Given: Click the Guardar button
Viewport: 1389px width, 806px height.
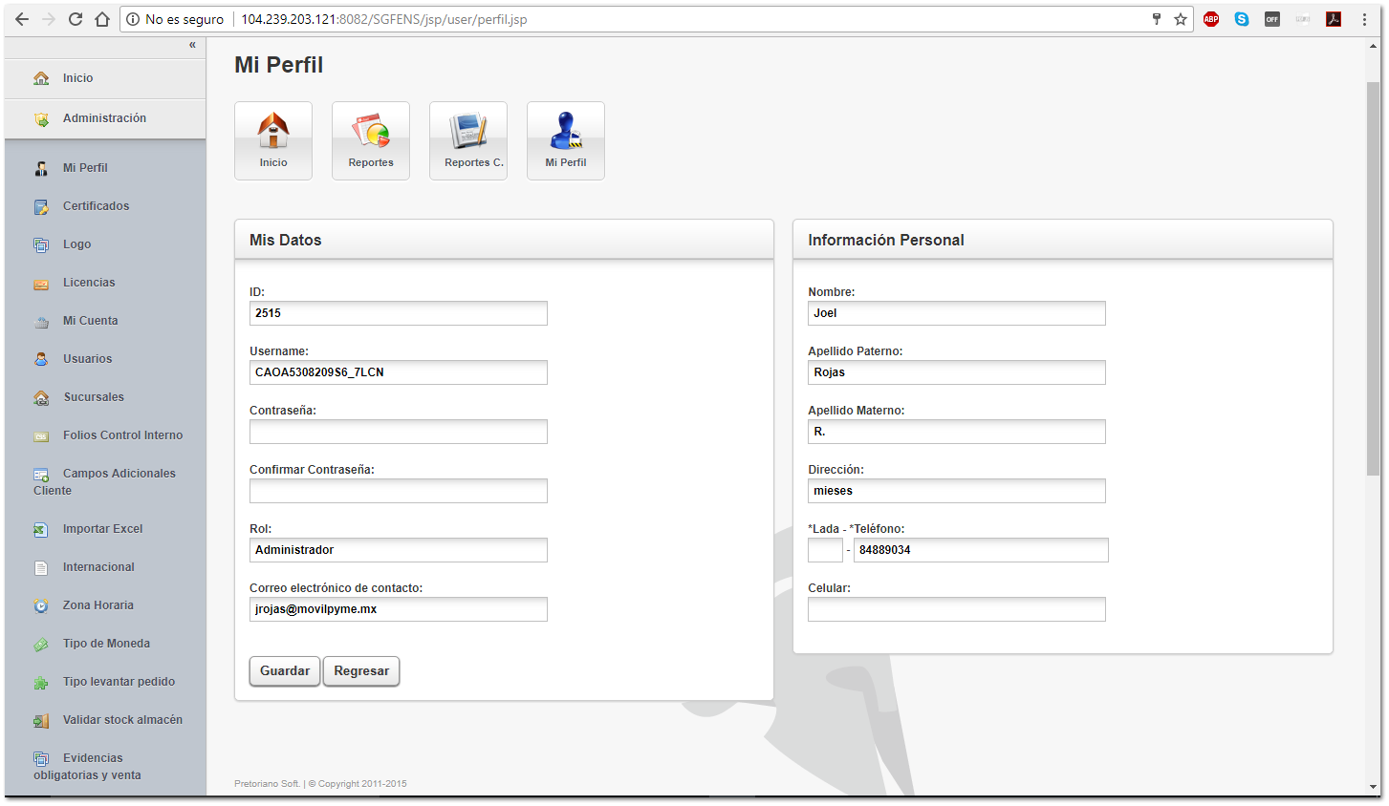Looking at the screenshot, I should tap(285, 671).
